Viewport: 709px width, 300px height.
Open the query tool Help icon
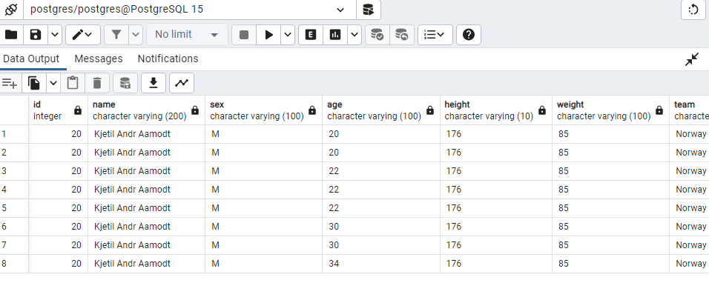(469, 35)
